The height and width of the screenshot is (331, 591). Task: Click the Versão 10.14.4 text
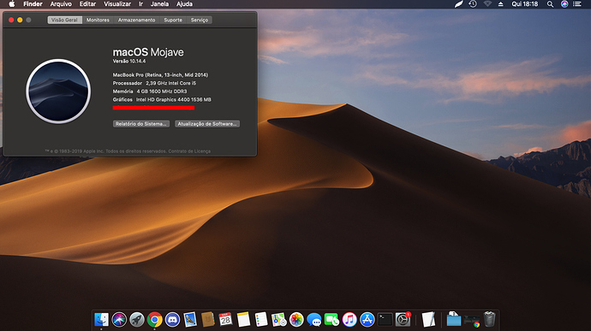coord(129,61)
